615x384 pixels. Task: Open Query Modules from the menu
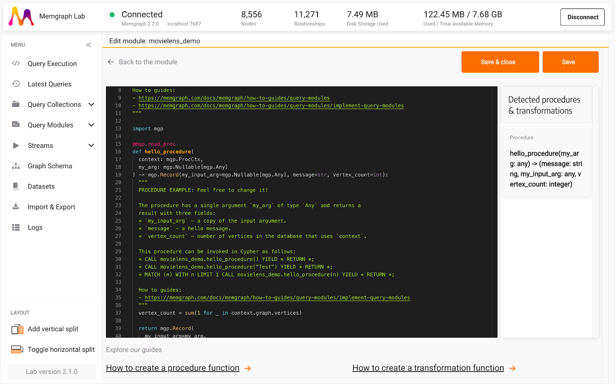pos(50,125)
